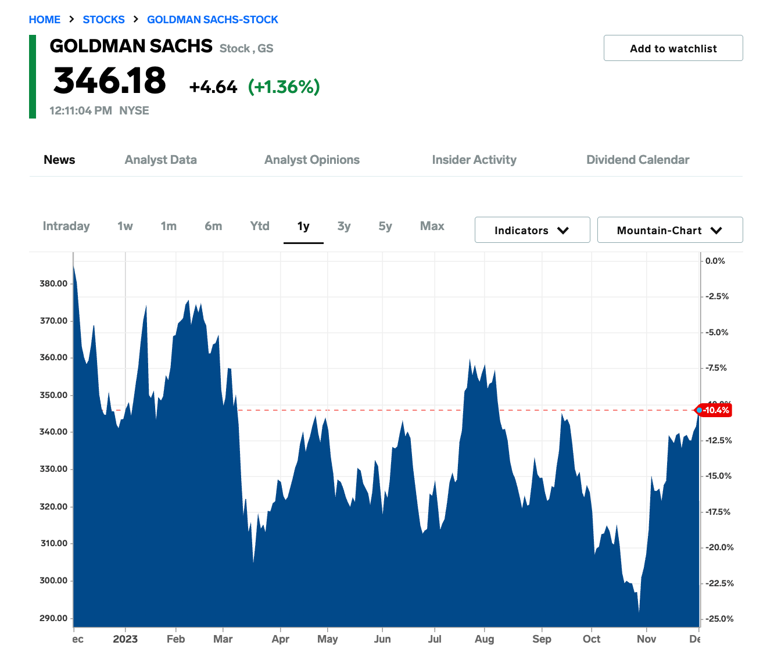Image resolution: width=774 pixels, height=667 pixels.
Task: Select the 5y chart period
Action: (384, 226)
